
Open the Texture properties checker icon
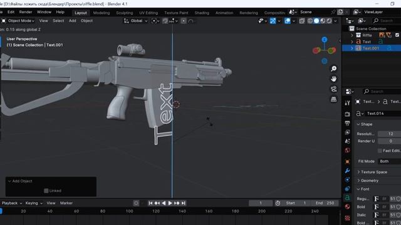[347, 218]
